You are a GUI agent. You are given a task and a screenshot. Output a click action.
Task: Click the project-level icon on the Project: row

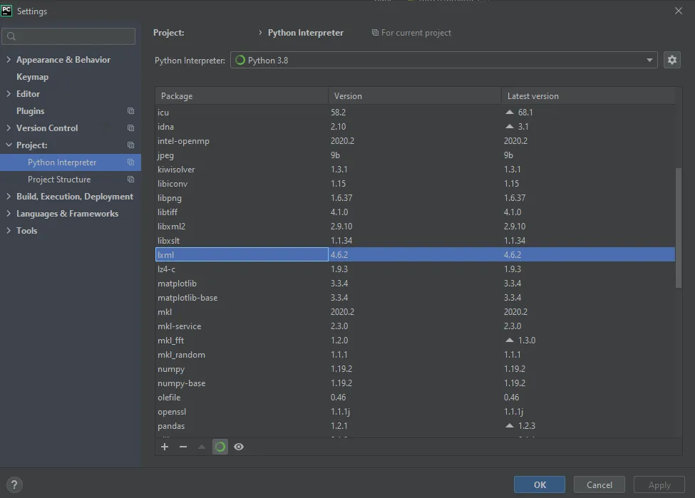[x=130, y=145]
